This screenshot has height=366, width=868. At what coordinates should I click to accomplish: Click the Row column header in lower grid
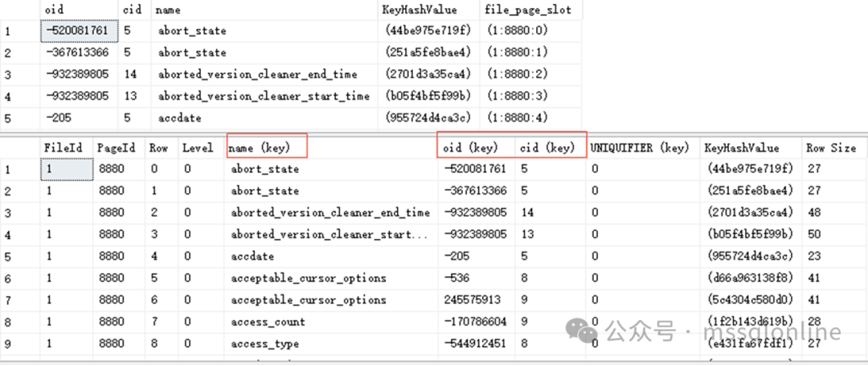[x=159, y=148]
